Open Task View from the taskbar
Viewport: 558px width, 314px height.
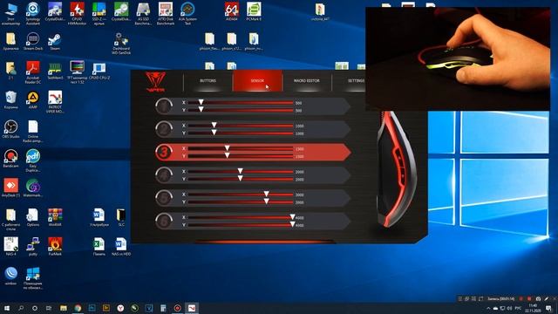coord(49,308)
